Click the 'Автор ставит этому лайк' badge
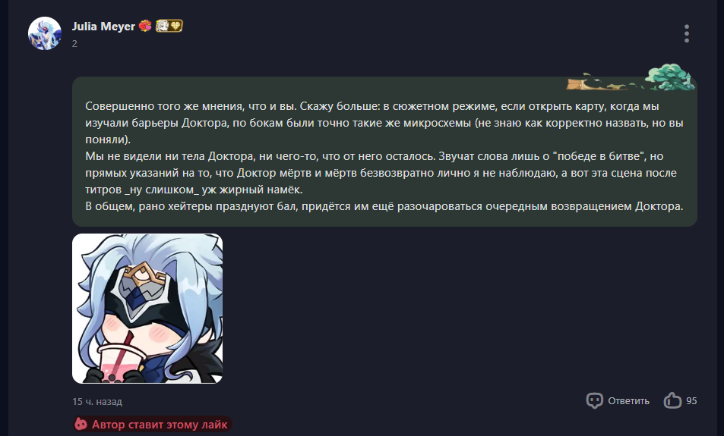The image size is (724, 436). (152, 425)
